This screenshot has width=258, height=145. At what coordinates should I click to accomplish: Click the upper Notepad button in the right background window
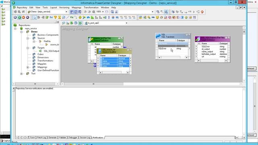pyautogui.click(x=251, y=68)
